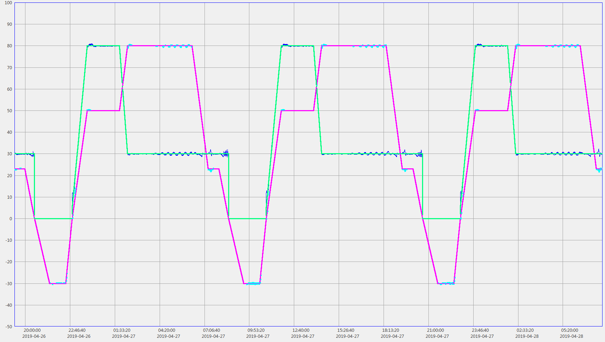The height and width of the screenshot is (342, 605).
Task: Click the 07:06:40 time axis label
Action: point(212,330)
